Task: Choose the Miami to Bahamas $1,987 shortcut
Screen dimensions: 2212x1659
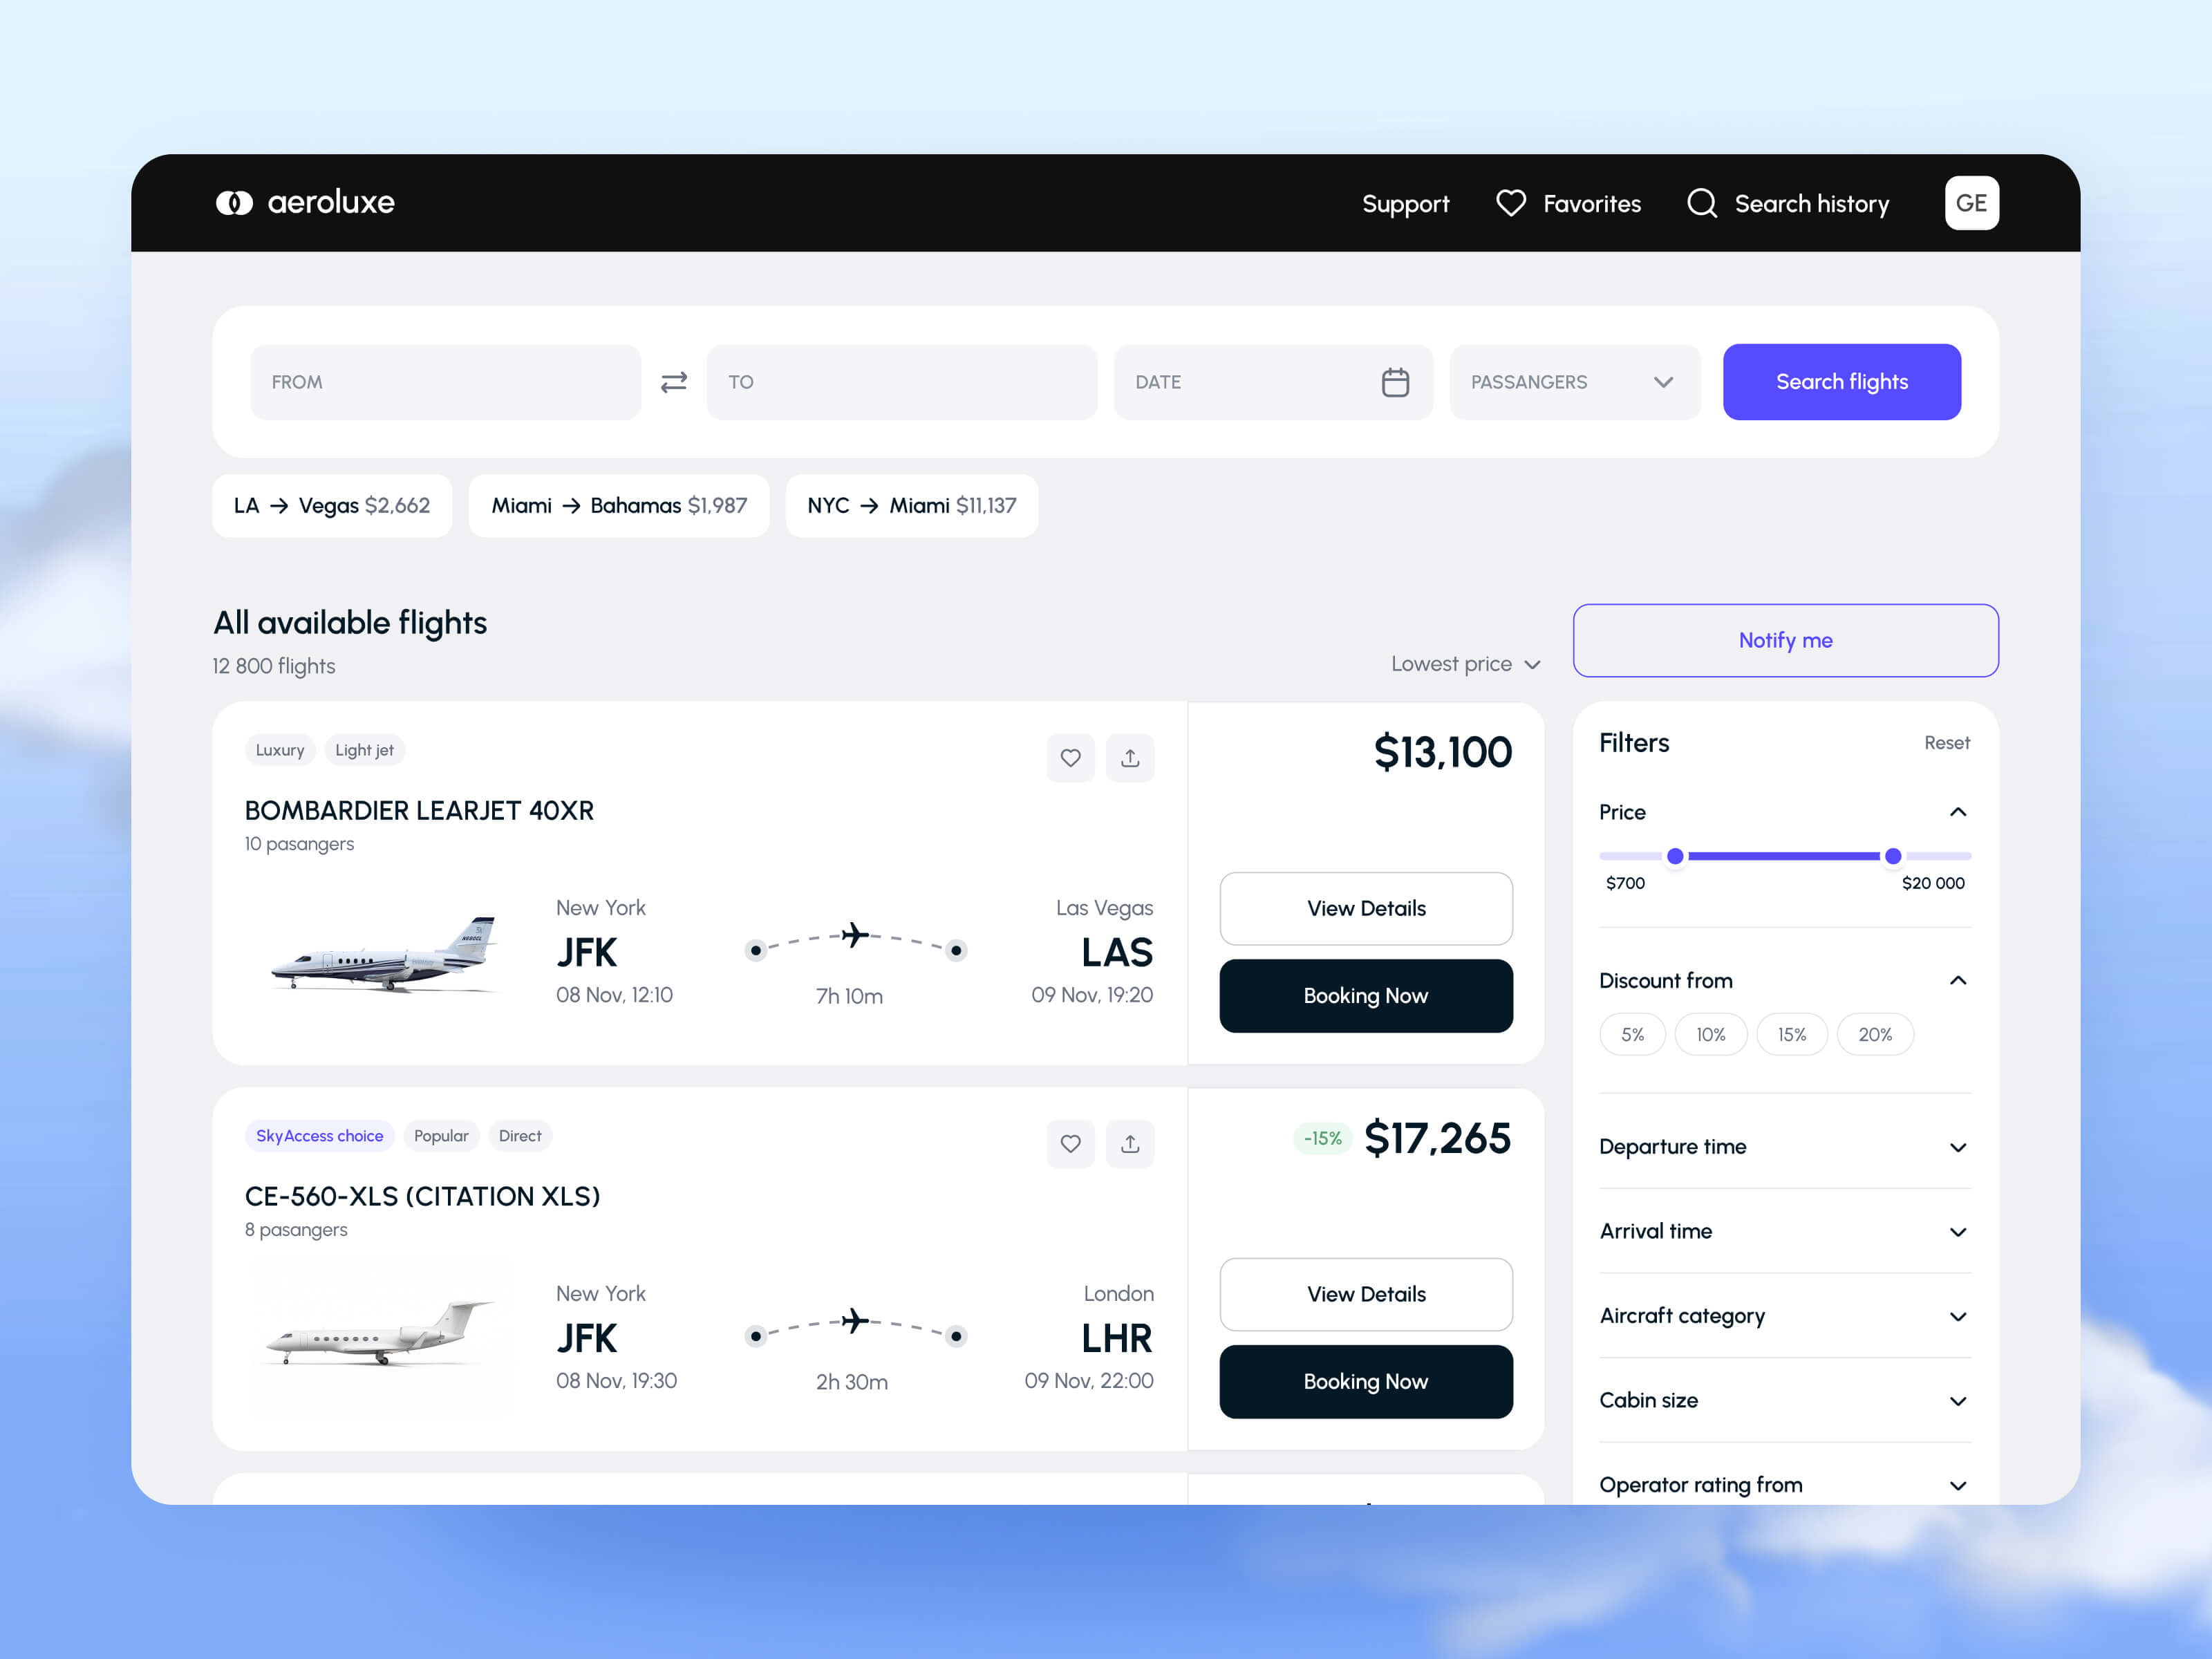Action: pyautogui.click(x=619, y=506)
